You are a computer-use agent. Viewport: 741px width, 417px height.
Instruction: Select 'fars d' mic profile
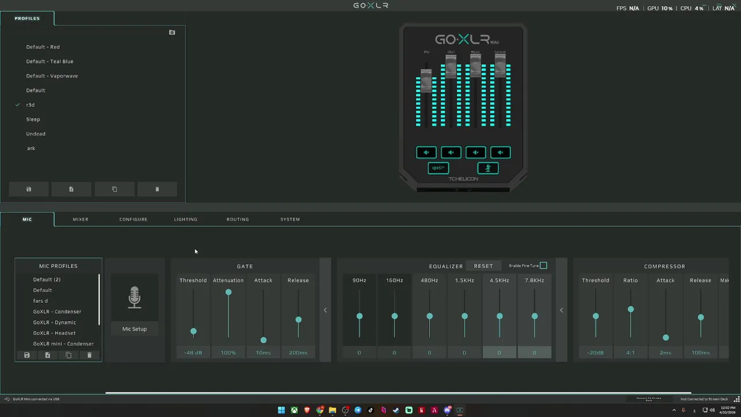[41, 301]
